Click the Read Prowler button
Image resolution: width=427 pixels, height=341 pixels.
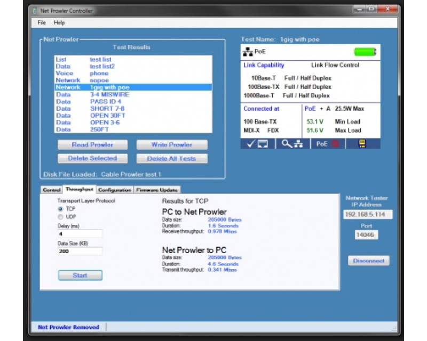[x=92, y=145]
